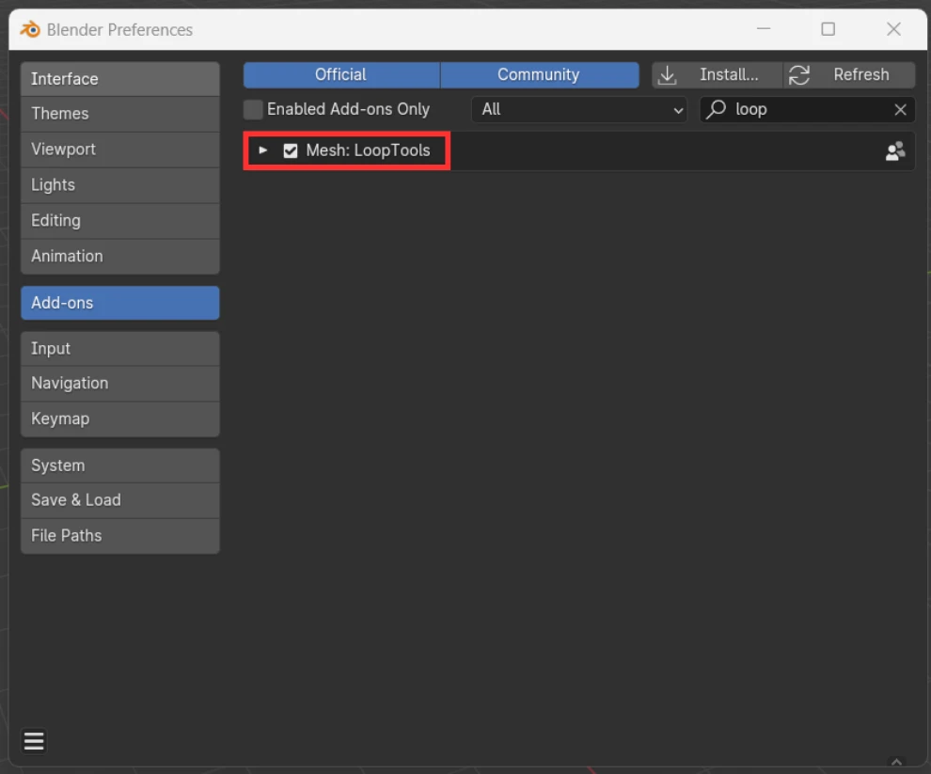Expand the Mesh: LoopTools details triangle
This screenshot has height=774, width=931.
point(263,150)
